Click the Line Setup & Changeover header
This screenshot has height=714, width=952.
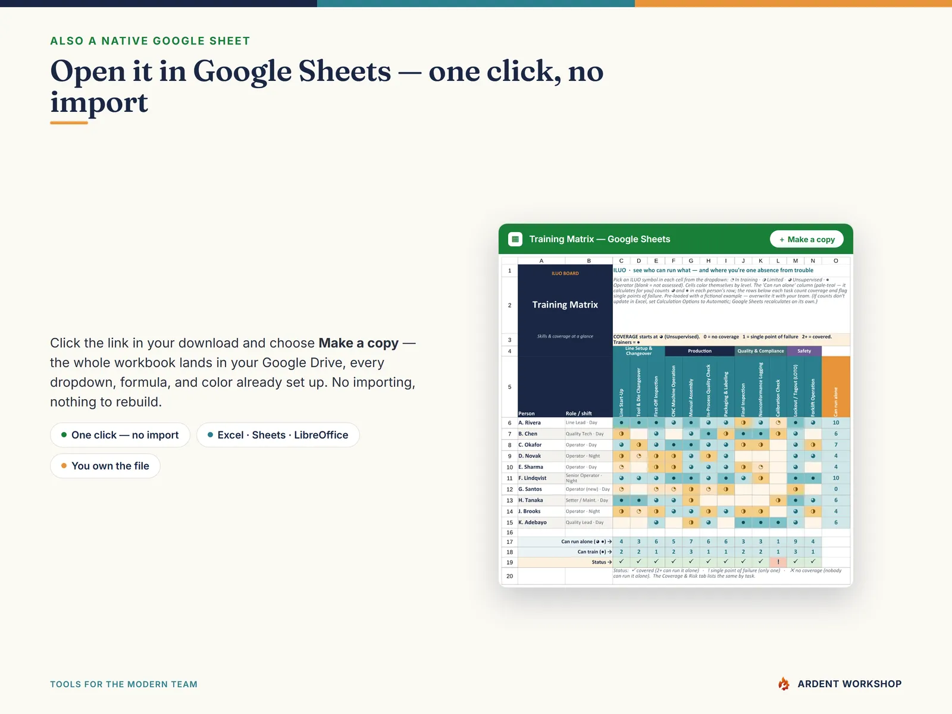pos(638,351)
